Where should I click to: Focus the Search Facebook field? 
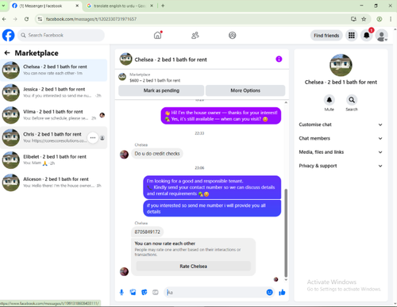point(61,35)
